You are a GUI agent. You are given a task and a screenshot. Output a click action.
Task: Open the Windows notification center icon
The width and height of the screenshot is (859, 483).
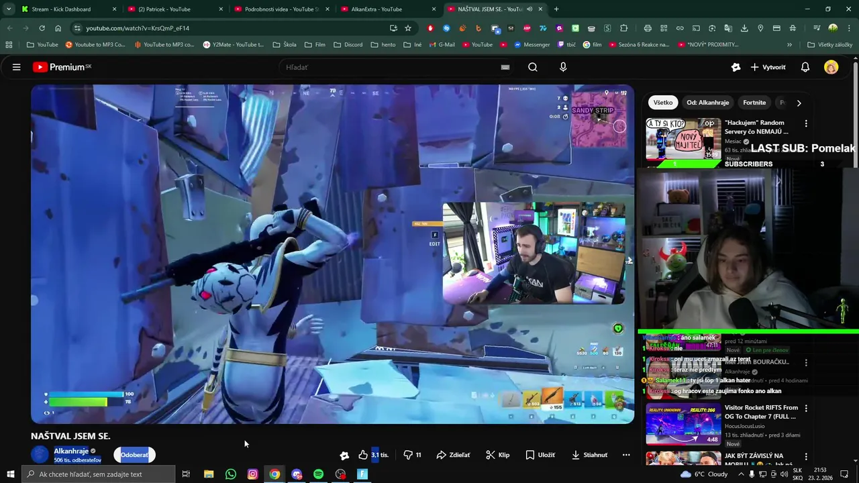[845, 474]
